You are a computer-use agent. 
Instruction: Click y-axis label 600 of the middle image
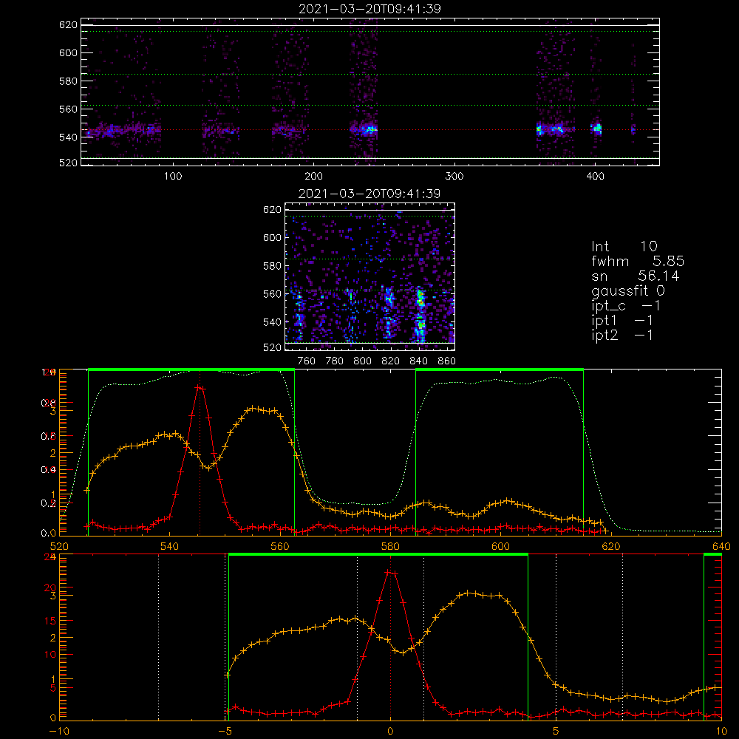coord(273,237)
